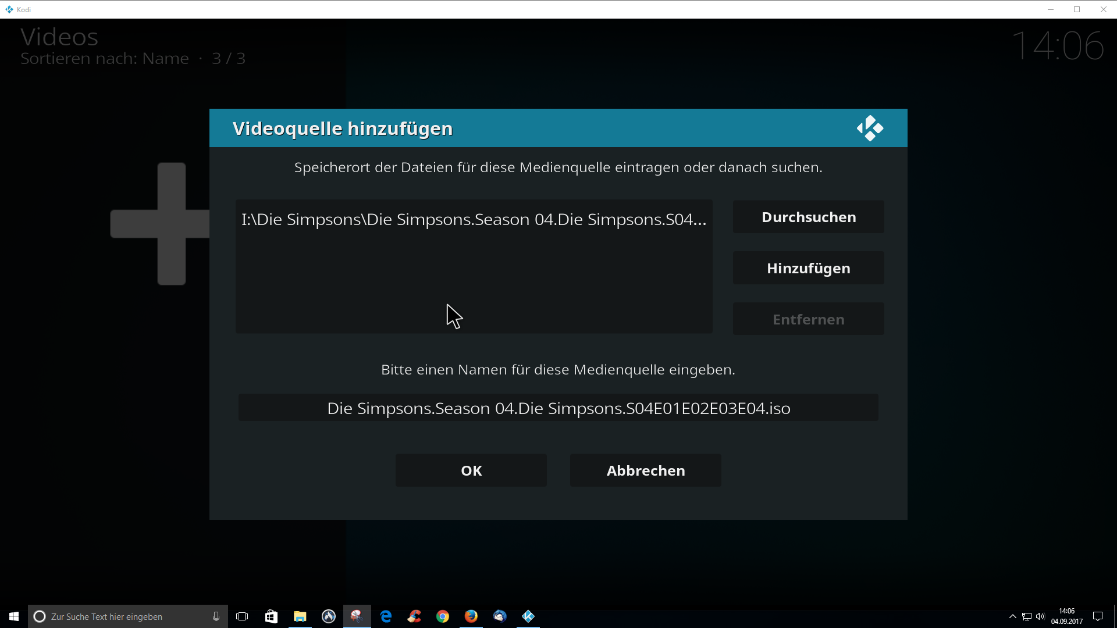Click the Durchsuchen button
Viewport: 1117px width, 628px height.
click(808, 217)
